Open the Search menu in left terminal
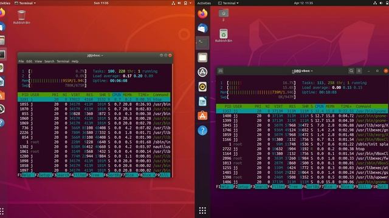The image size is (389, 218). tap(49, 61)
